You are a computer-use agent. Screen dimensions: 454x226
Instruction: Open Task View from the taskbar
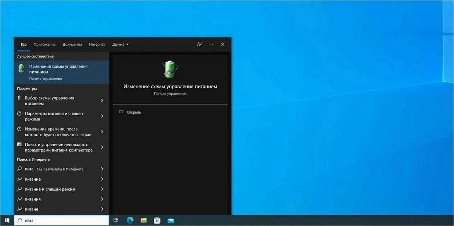pyautogui.click(x=116, y=220)
